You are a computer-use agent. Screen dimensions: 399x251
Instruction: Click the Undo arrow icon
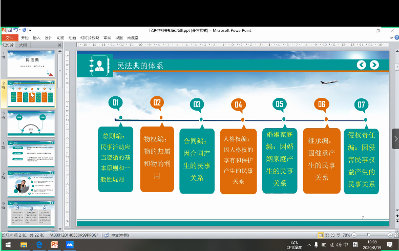[x=16, y=30]
